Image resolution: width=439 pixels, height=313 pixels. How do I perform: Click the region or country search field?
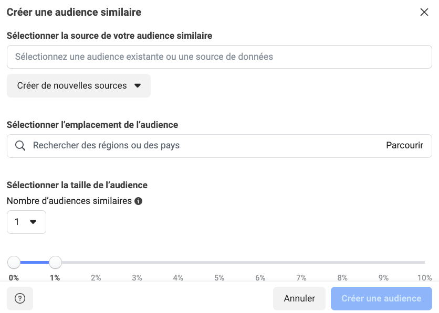tap(205, 146)
